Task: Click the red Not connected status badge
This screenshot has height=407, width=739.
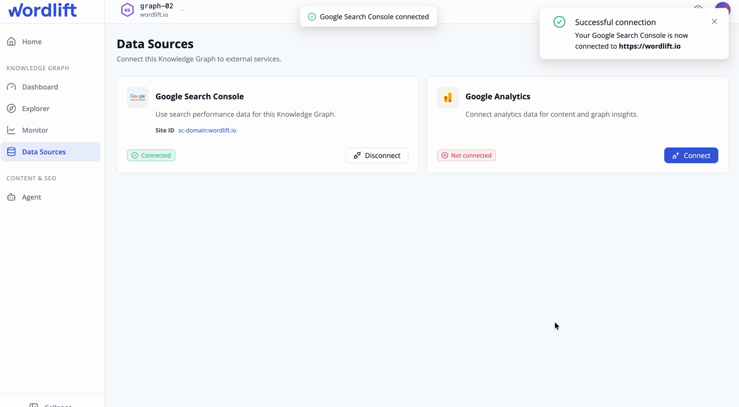Action: coord(466,156)
